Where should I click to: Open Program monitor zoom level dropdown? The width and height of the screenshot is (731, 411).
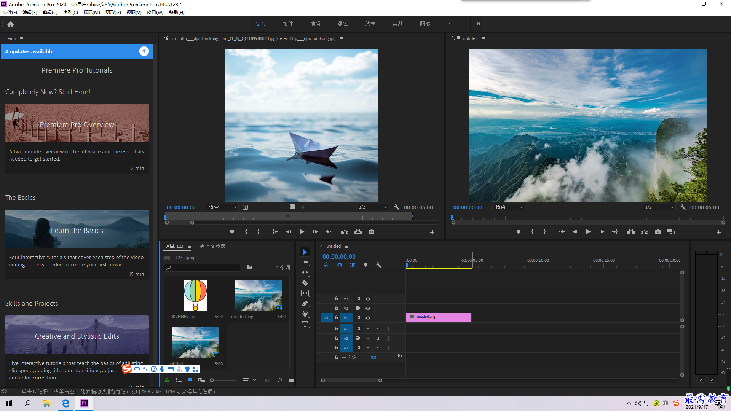pos(509,207)
